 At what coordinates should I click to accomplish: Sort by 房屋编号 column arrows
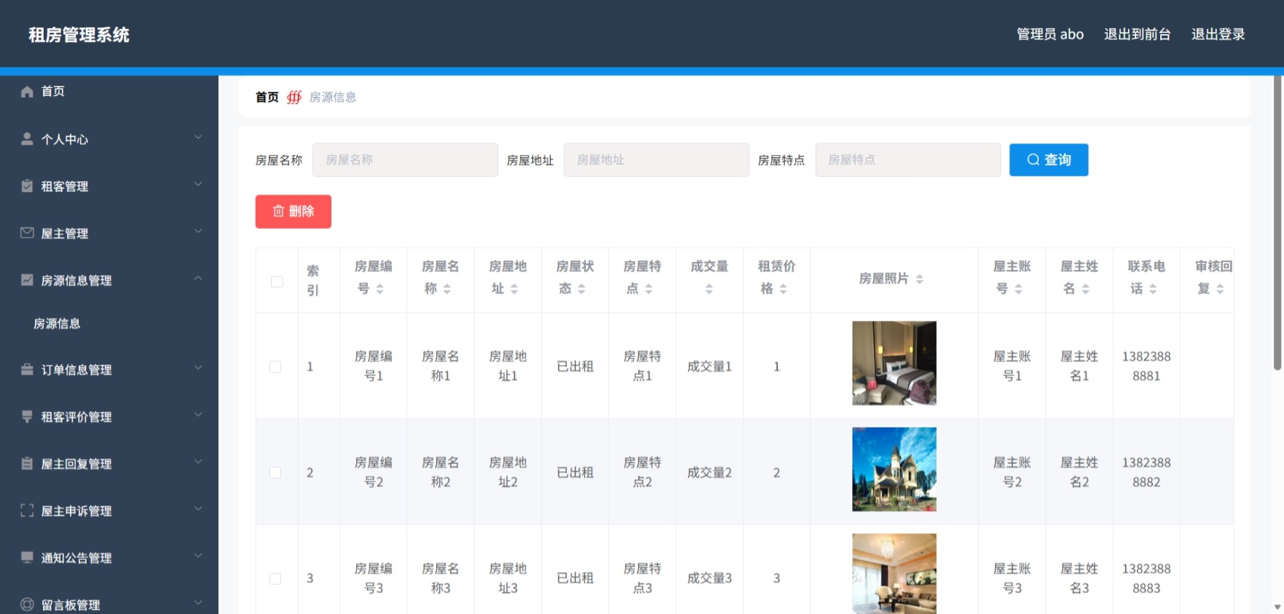379,289
